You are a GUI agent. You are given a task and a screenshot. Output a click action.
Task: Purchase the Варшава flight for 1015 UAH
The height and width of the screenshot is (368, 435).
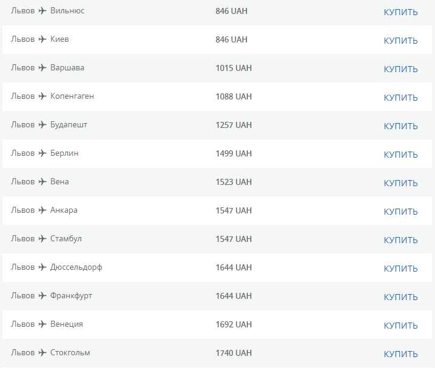[400, 69]
